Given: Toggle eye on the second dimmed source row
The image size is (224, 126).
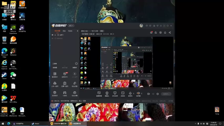Looking at the screenshot, I should (x=52, y=38).
